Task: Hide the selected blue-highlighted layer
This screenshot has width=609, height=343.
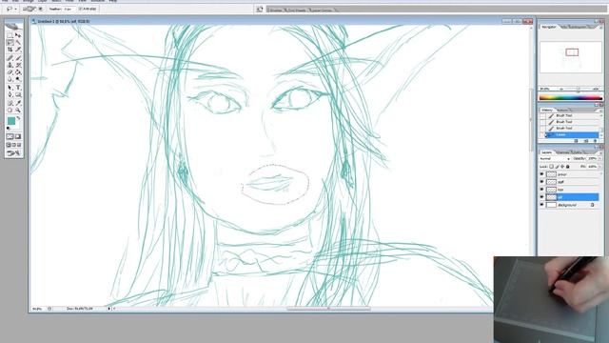Action: pos(541,197)
